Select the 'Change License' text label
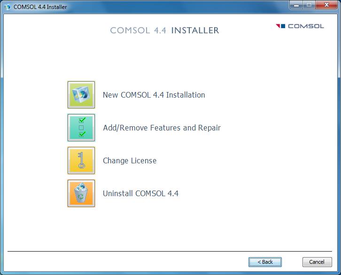The image size is (341, 275). point(130,160)
